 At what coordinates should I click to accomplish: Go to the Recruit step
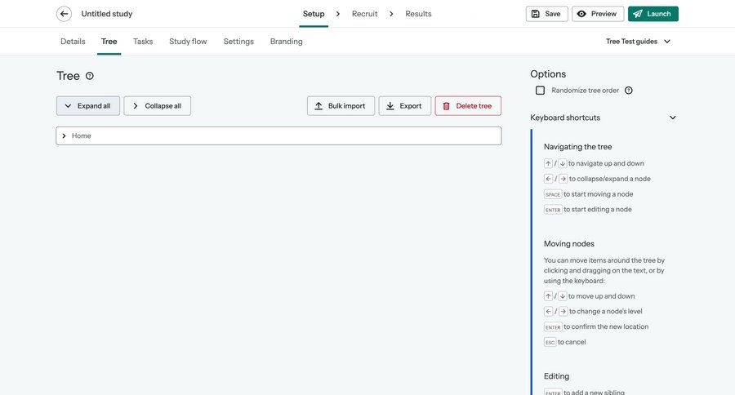(x=364, y=14)
